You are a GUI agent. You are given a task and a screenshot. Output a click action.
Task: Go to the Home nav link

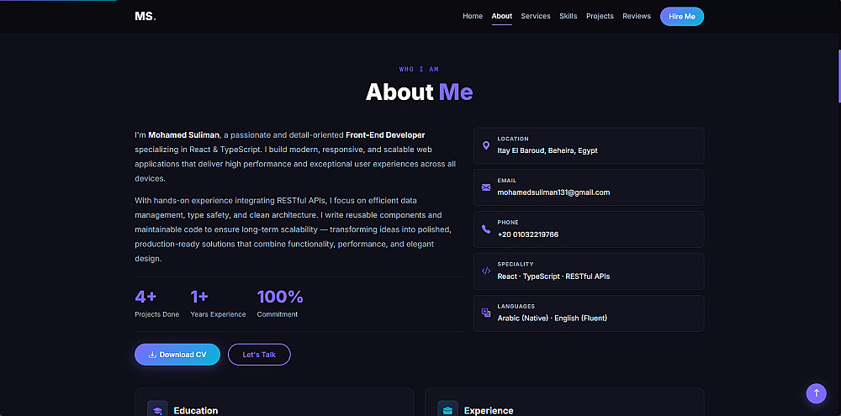pyautogui.click(x=473, y=16)
